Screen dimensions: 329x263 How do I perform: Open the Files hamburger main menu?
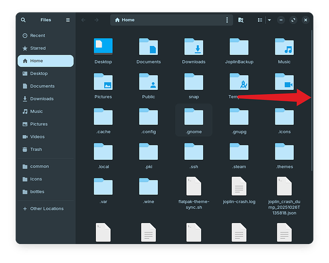(68, 20)
